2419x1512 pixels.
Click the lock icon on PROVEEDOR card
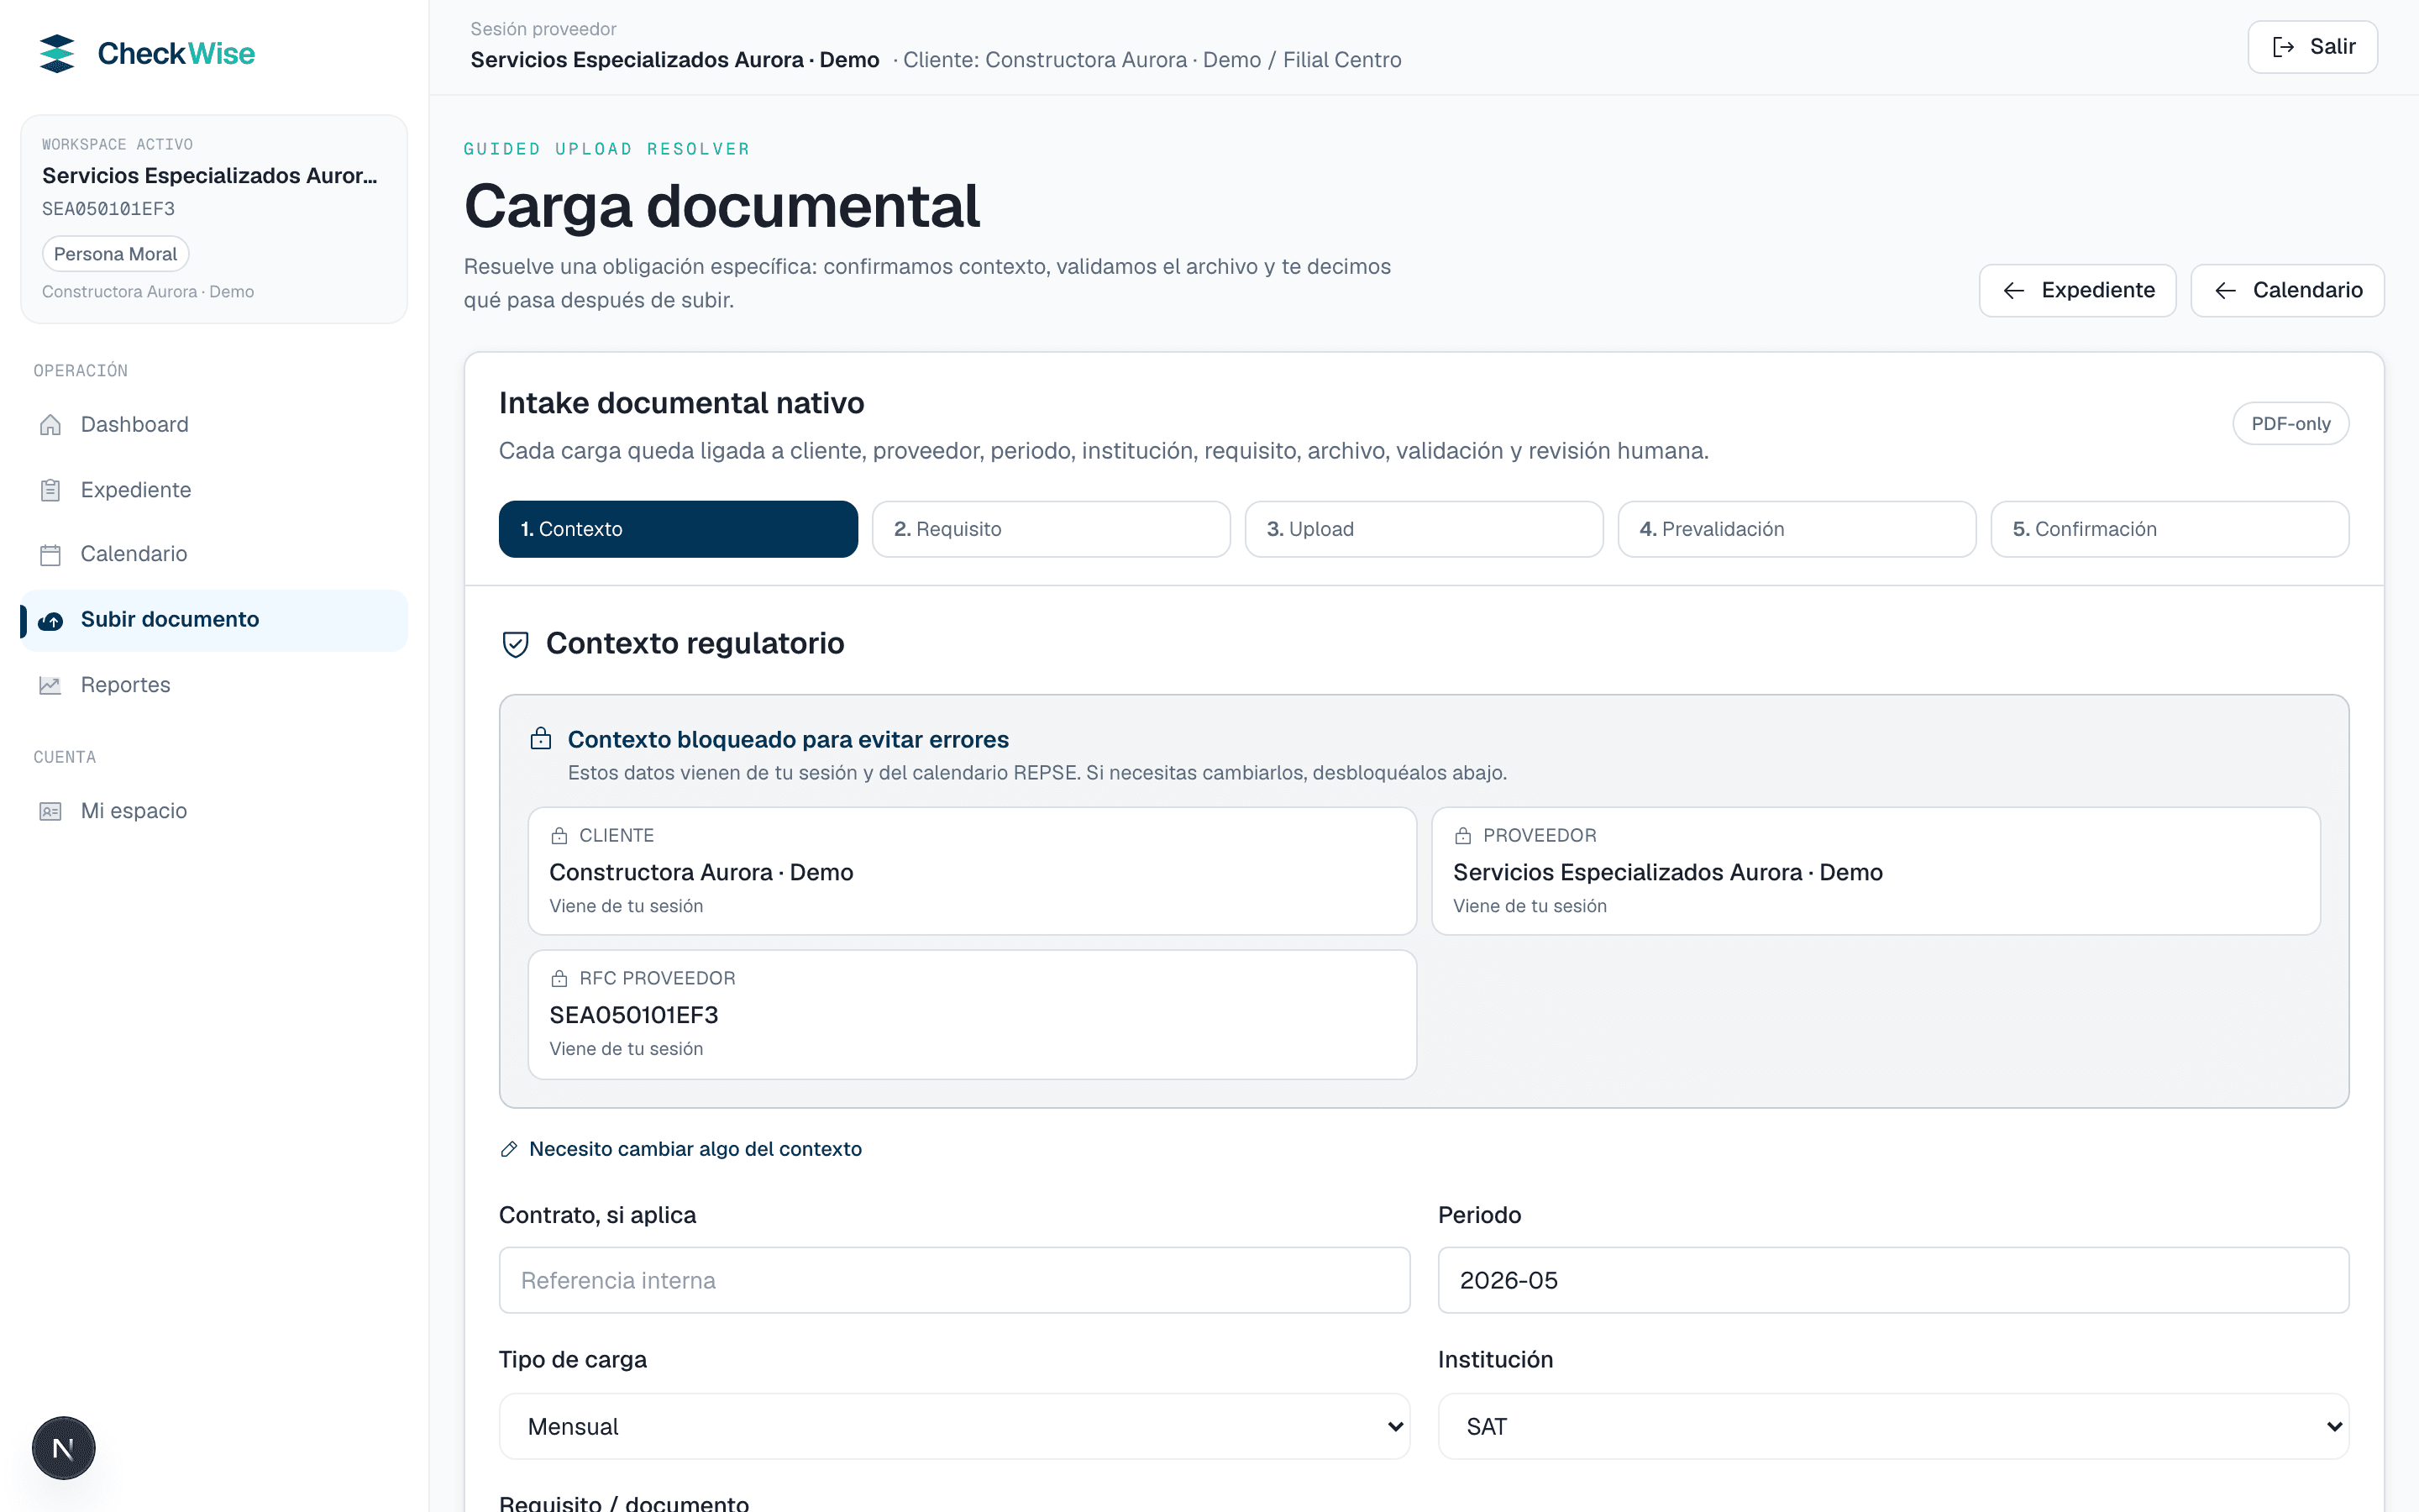tap(1462, 835)
